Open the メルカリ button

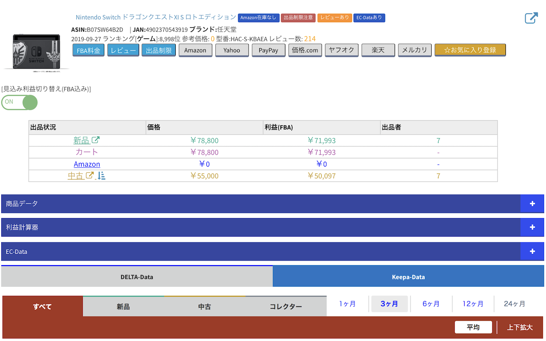pos(415,50)
